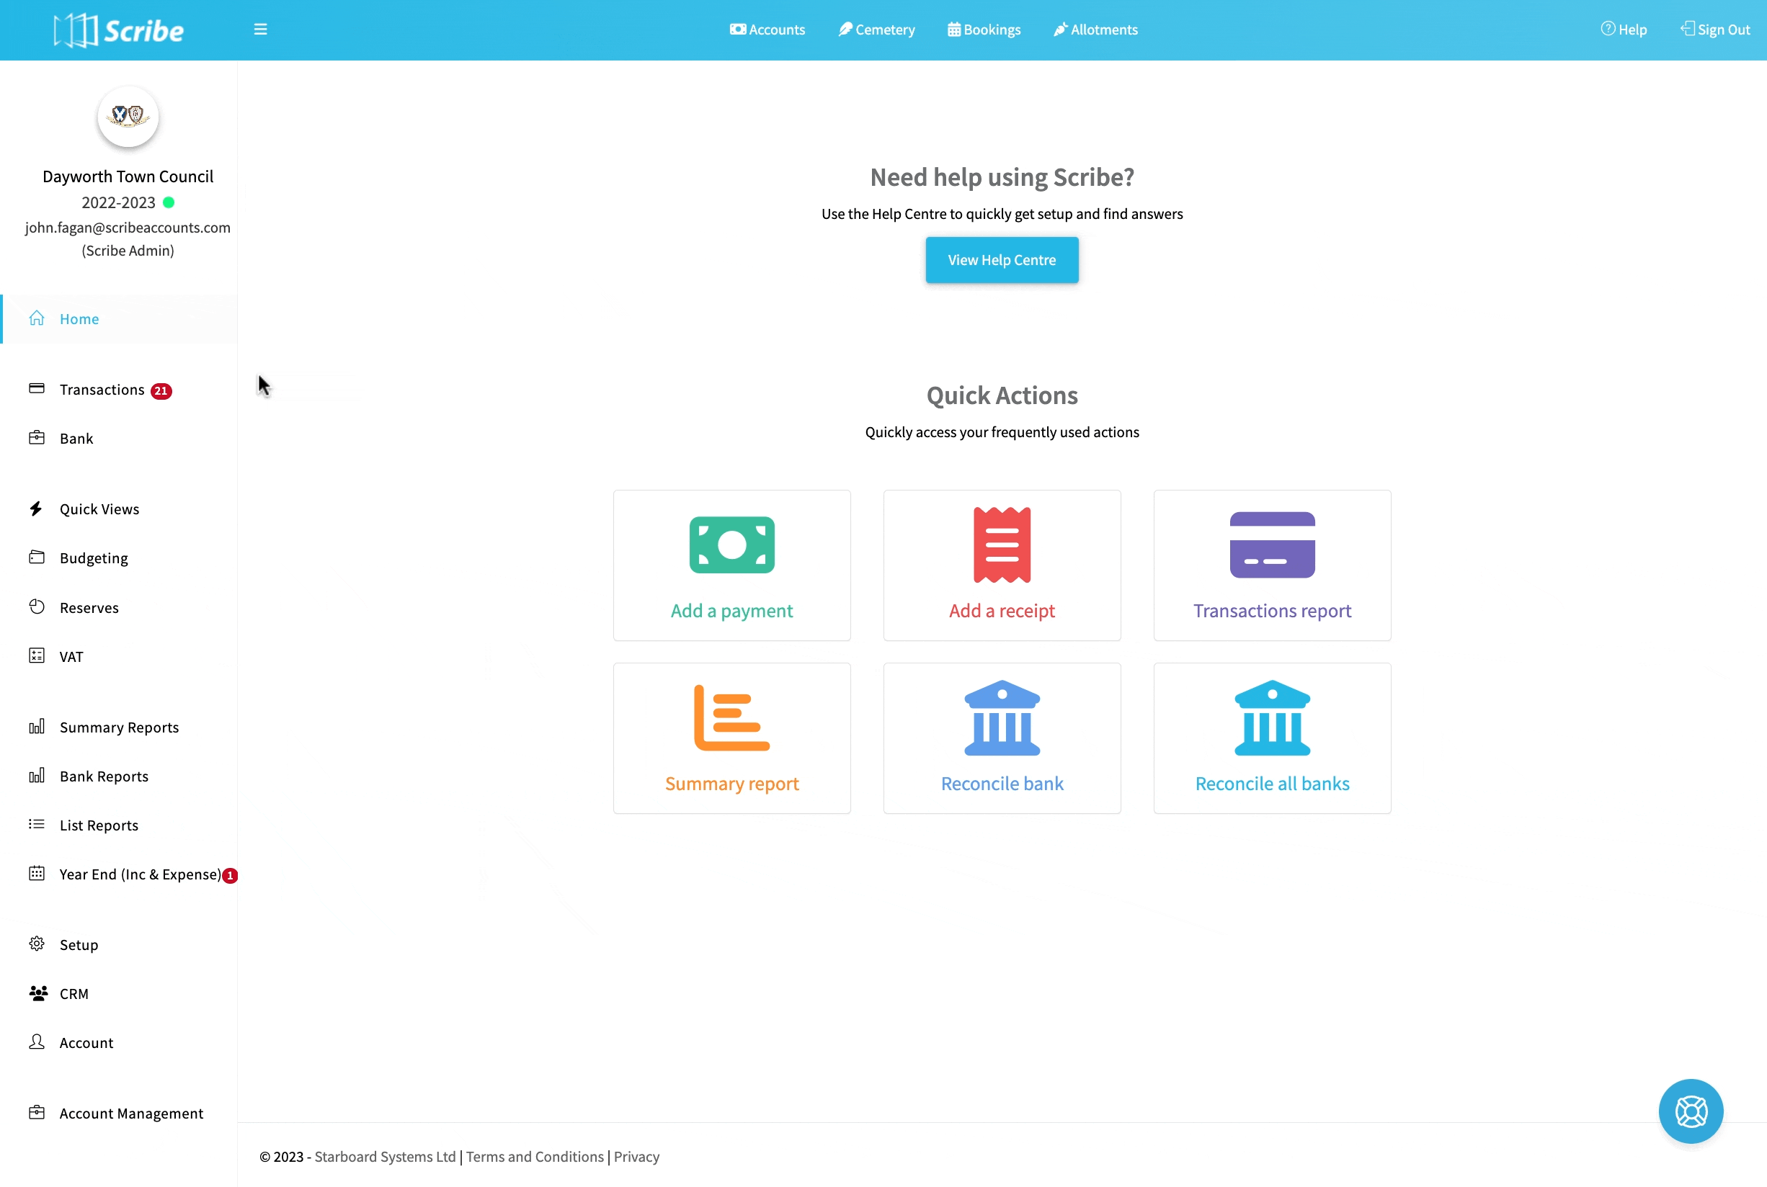Viewport: 1767px width, 1187px height.
Task: Click the Scribe logo
Action: point(119,30)
